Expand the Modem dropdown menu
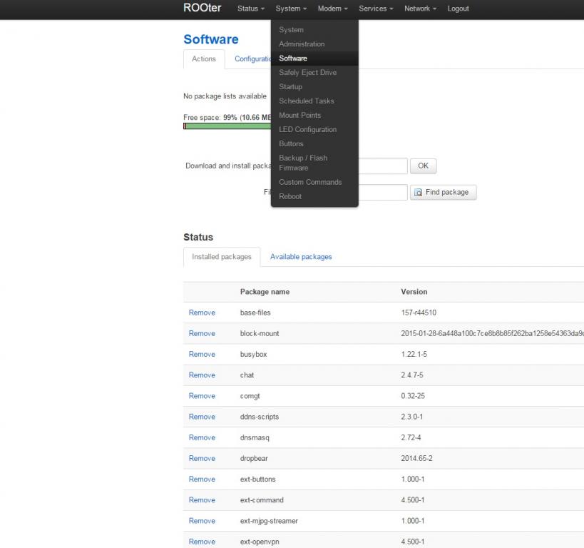The width and height of the screenshot is (584, 548). tap(332, 8)
